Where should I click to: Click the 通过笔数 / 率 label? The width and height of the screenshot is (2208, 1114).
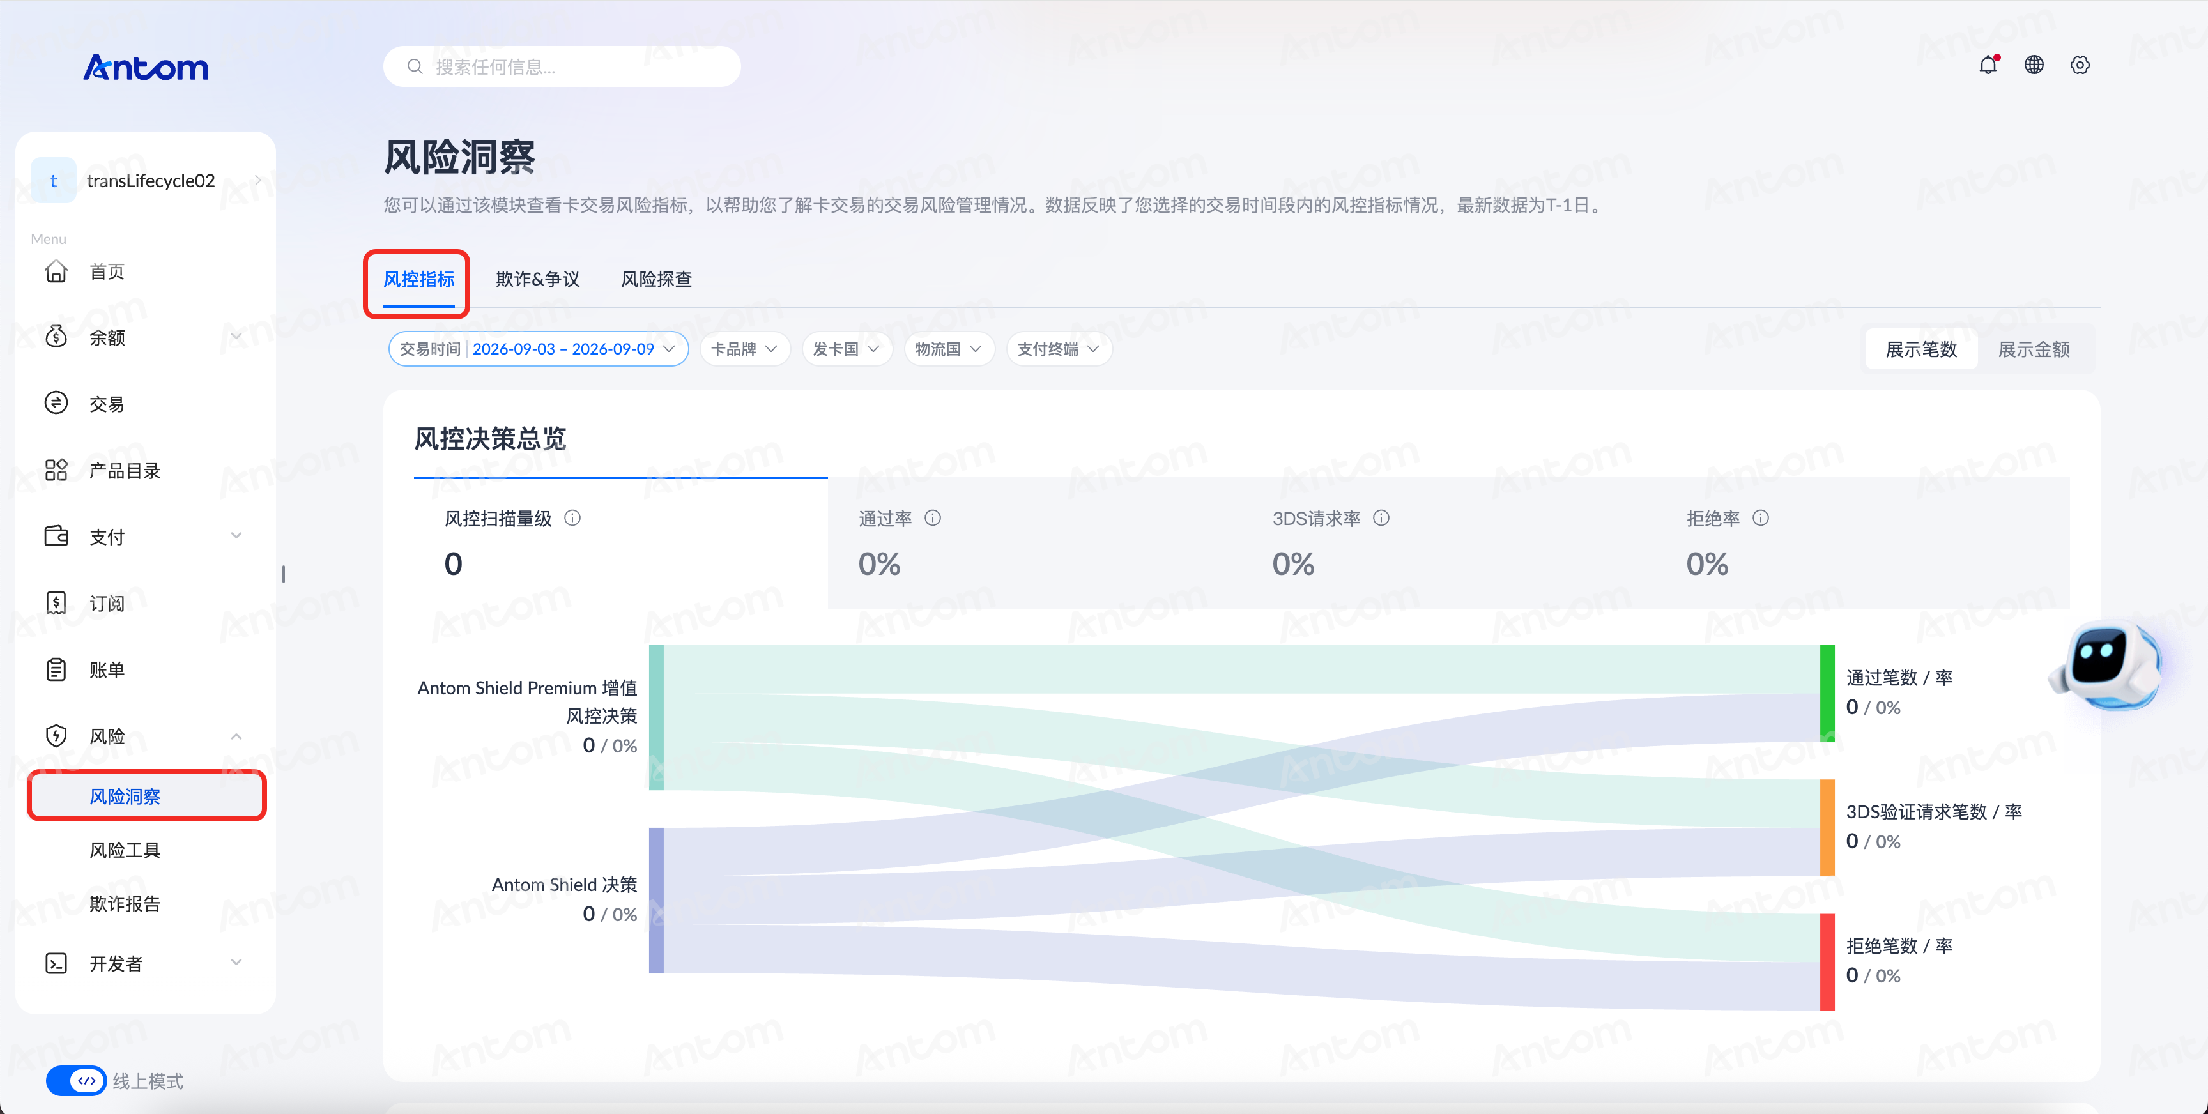(x=1899, y=678)
